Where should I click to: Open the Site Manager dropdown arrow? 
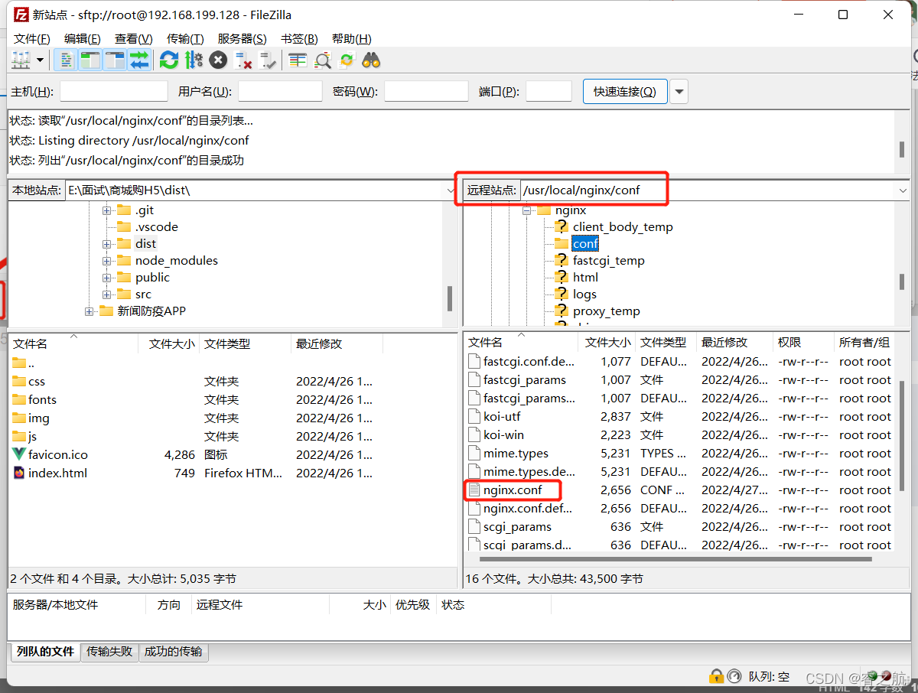[41, 60]
